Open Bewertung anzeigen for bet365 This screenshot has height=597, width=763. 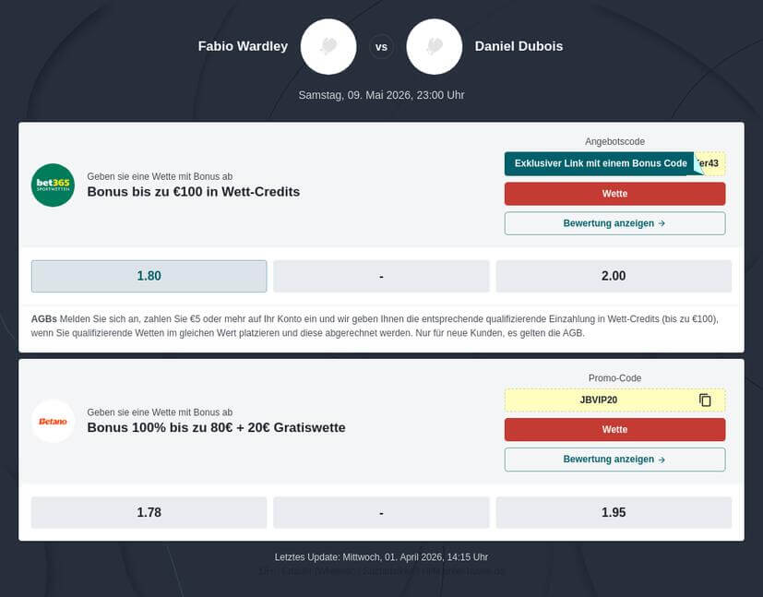pyautogui.click(x=614, y=223)
